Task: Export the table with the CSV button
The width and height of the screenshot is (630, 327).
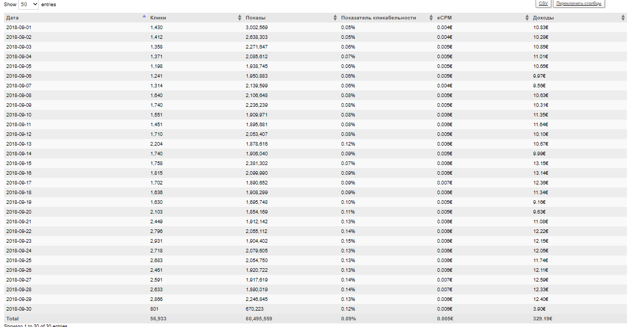Action: 543,3
